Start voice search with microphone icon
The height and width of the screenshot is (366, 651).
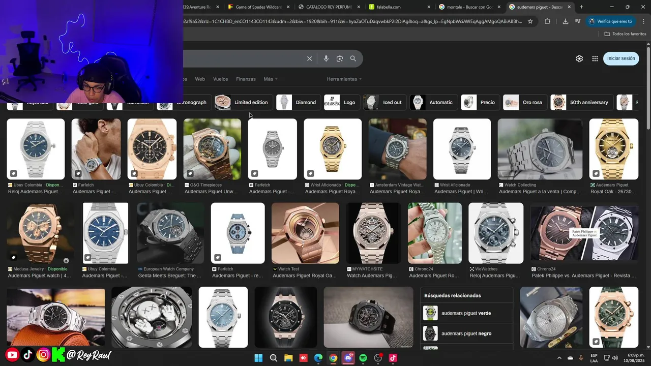click(x=326, y=58)
